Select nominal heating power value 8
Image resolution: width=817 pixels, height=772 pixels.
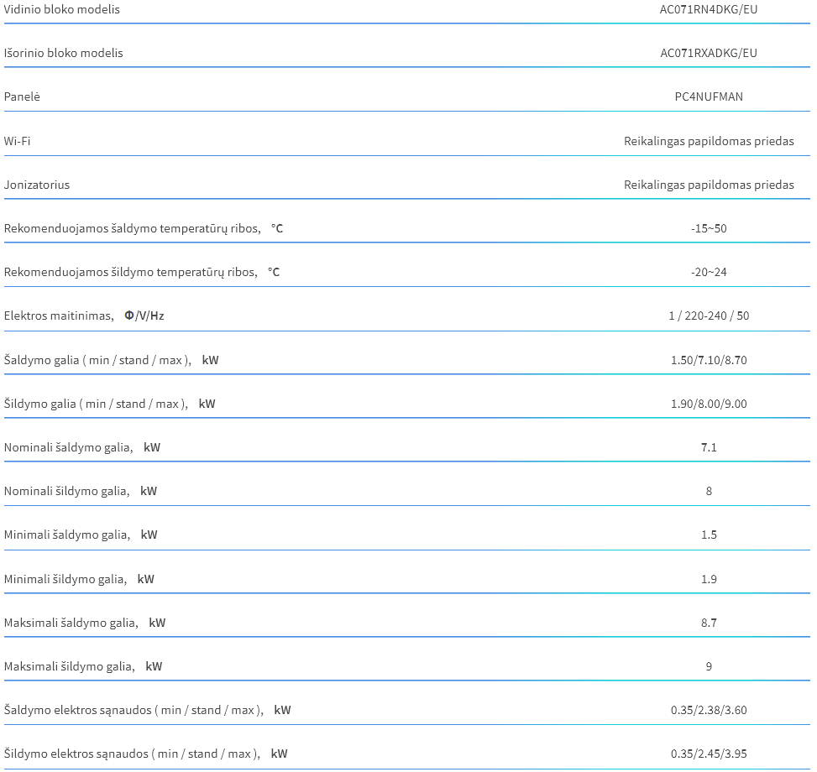(x=709, y=492)
